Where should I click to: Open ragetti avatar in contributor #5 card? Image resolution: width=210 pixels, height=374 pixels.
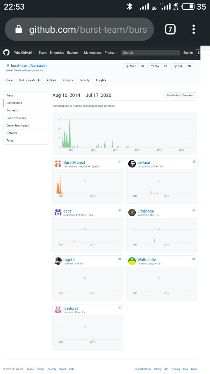click(x=58, y=261)
